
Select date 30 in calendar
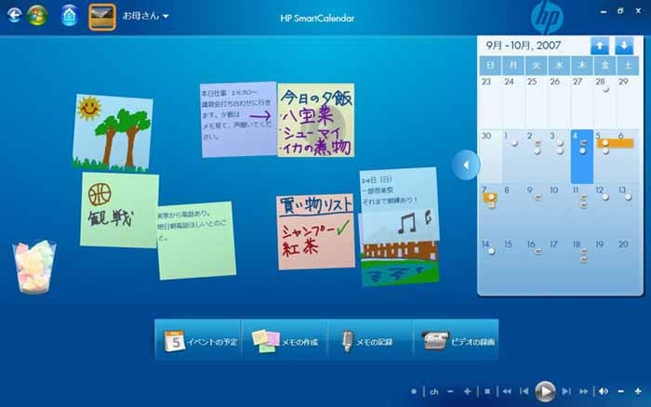[x=490, y=156]
